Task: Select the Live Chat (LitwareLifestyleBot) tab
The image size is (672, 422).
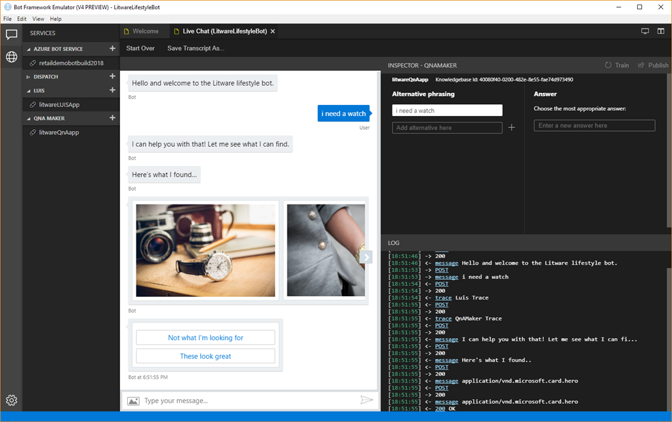Action: (224, 31)
